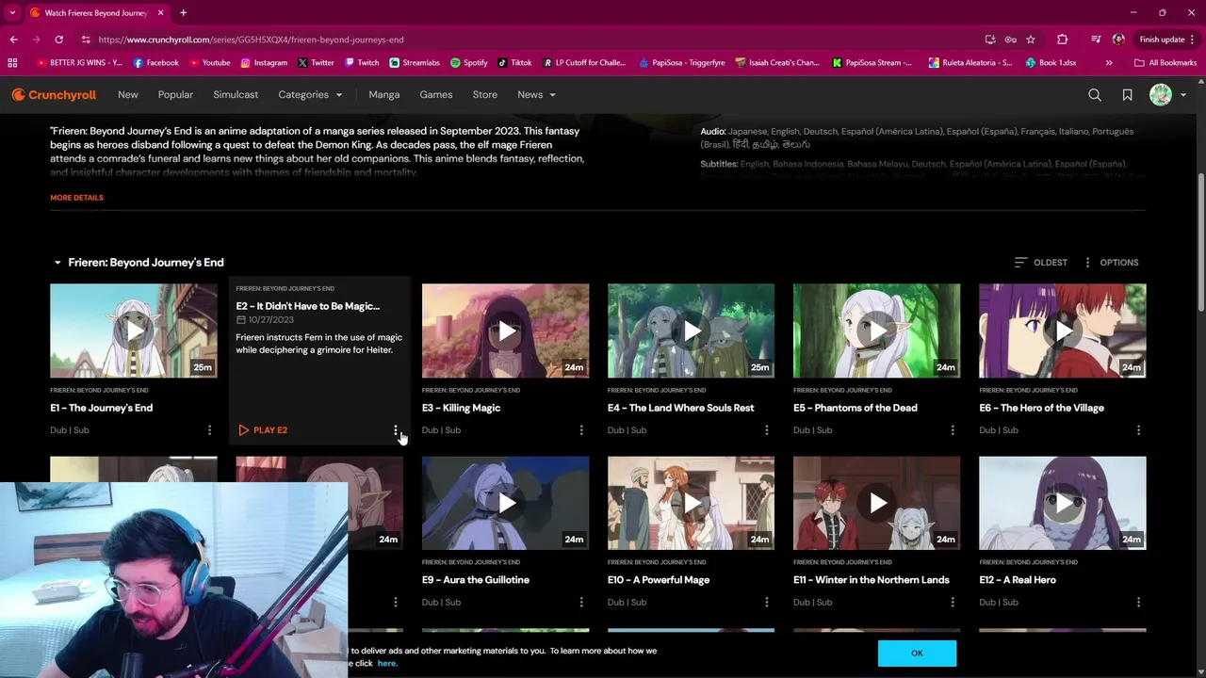Play E6 The Hero of the Village thumbnail
The image size is (1206, 678).
coord(1063,331)
